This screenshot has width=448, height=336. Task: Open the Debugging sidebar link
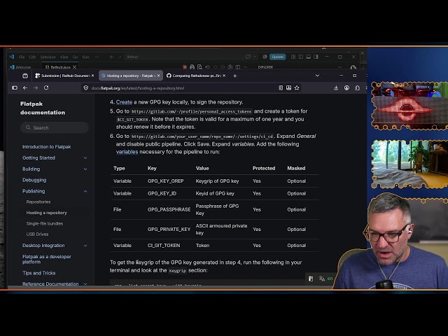[34, 180]
